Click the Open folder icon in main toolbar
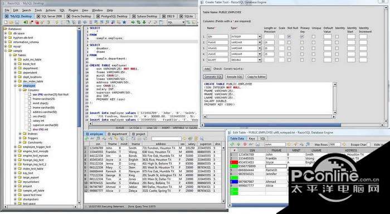 pos(11,22)
